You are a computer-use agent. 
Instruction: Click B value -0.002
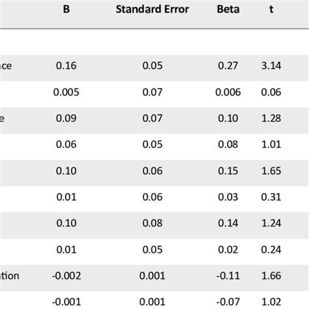pos(66,276)
